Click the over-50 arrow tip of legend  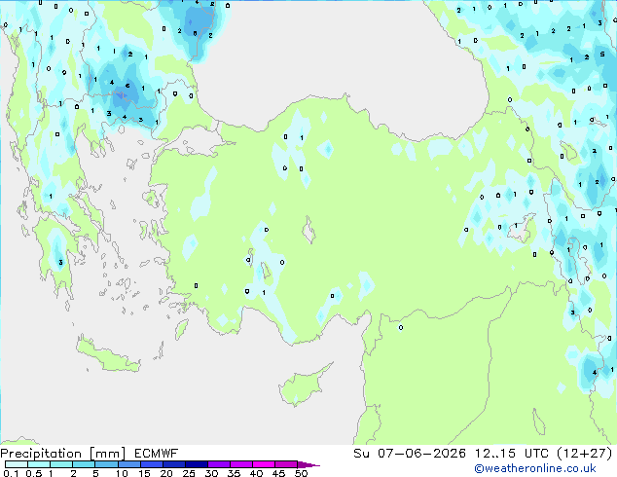pyautogui.click(x=308, y=464)
